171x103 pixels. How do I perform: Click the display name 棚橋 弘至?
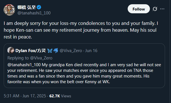(x=27, y=7)
